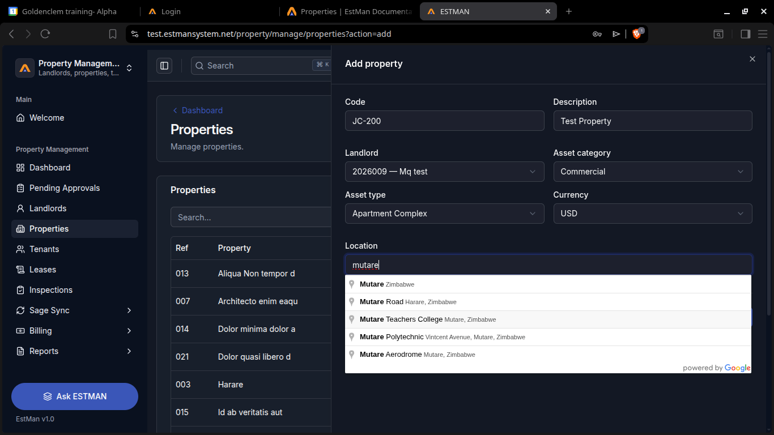The height and width of the screenshot is (435, 774).
Task: Click the browser back arrow
Action: [x=11, y=34]
